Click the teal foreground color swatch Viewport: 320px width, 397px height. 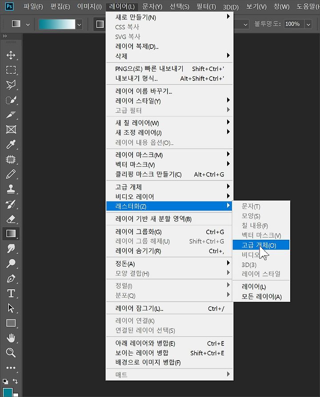[x=8, y=392]
